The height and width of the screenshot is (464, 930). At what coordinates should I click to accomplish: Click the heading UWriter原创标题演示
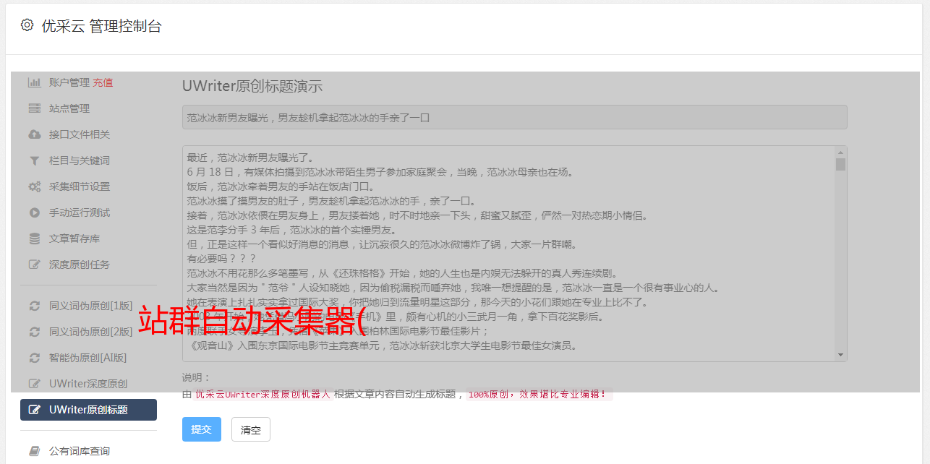[252, 86]
